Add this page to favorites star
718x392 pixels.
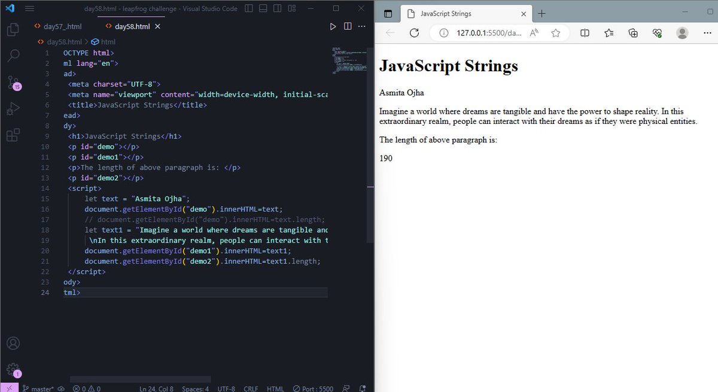[x=556, y=33]
